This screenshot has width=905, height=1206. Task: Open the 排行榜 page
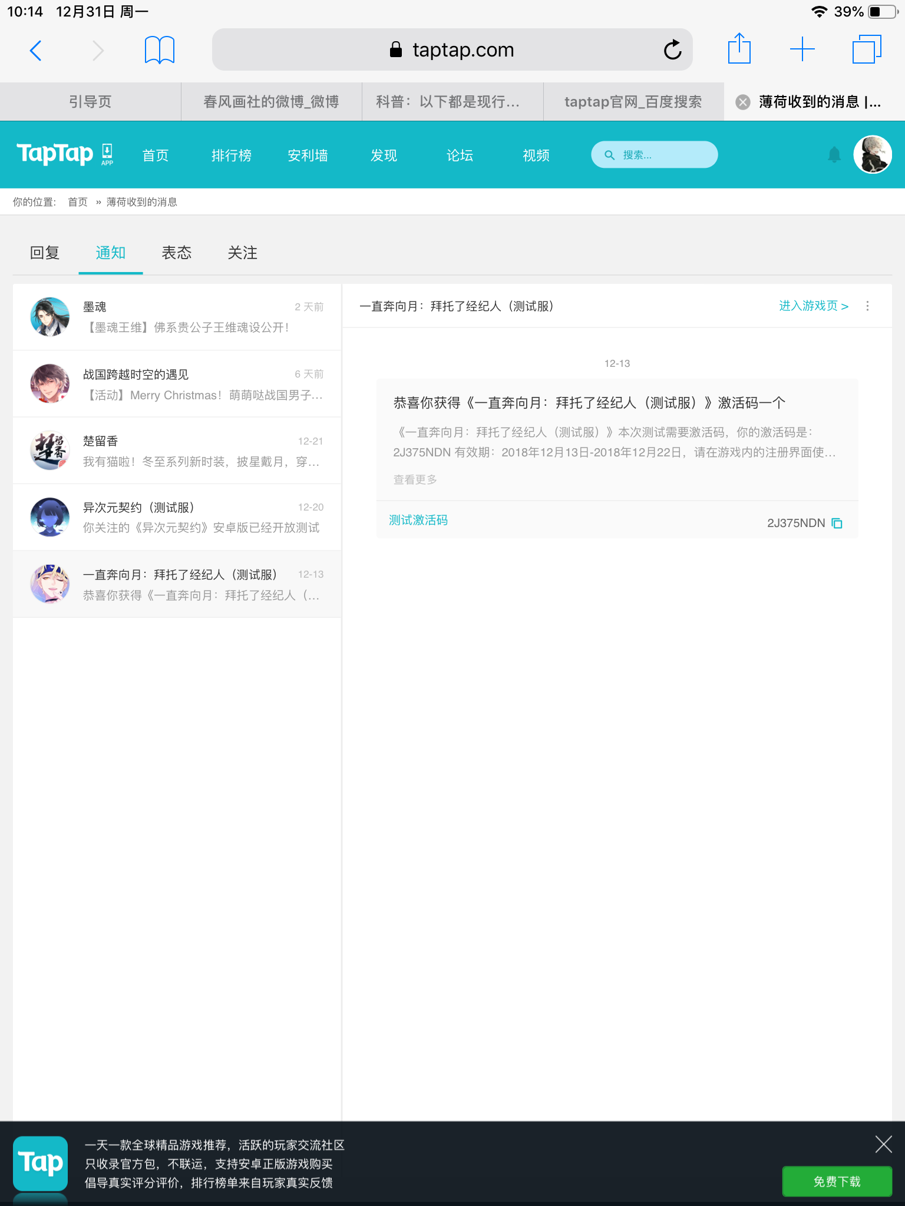coord(232,155)
